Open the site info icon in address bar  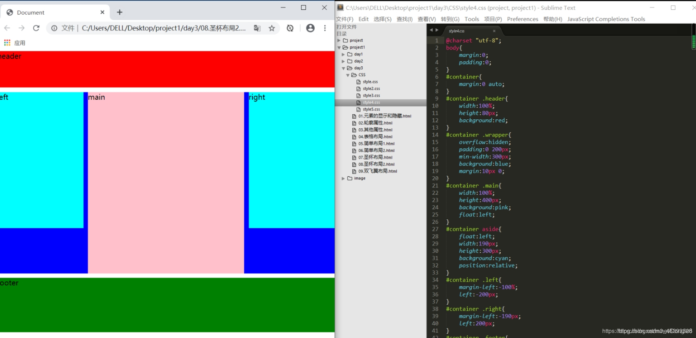[x=54, y=28]
